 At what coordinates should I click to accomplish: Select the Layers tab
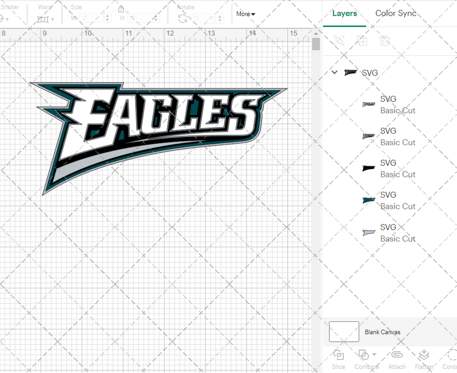tap(344, 13)
